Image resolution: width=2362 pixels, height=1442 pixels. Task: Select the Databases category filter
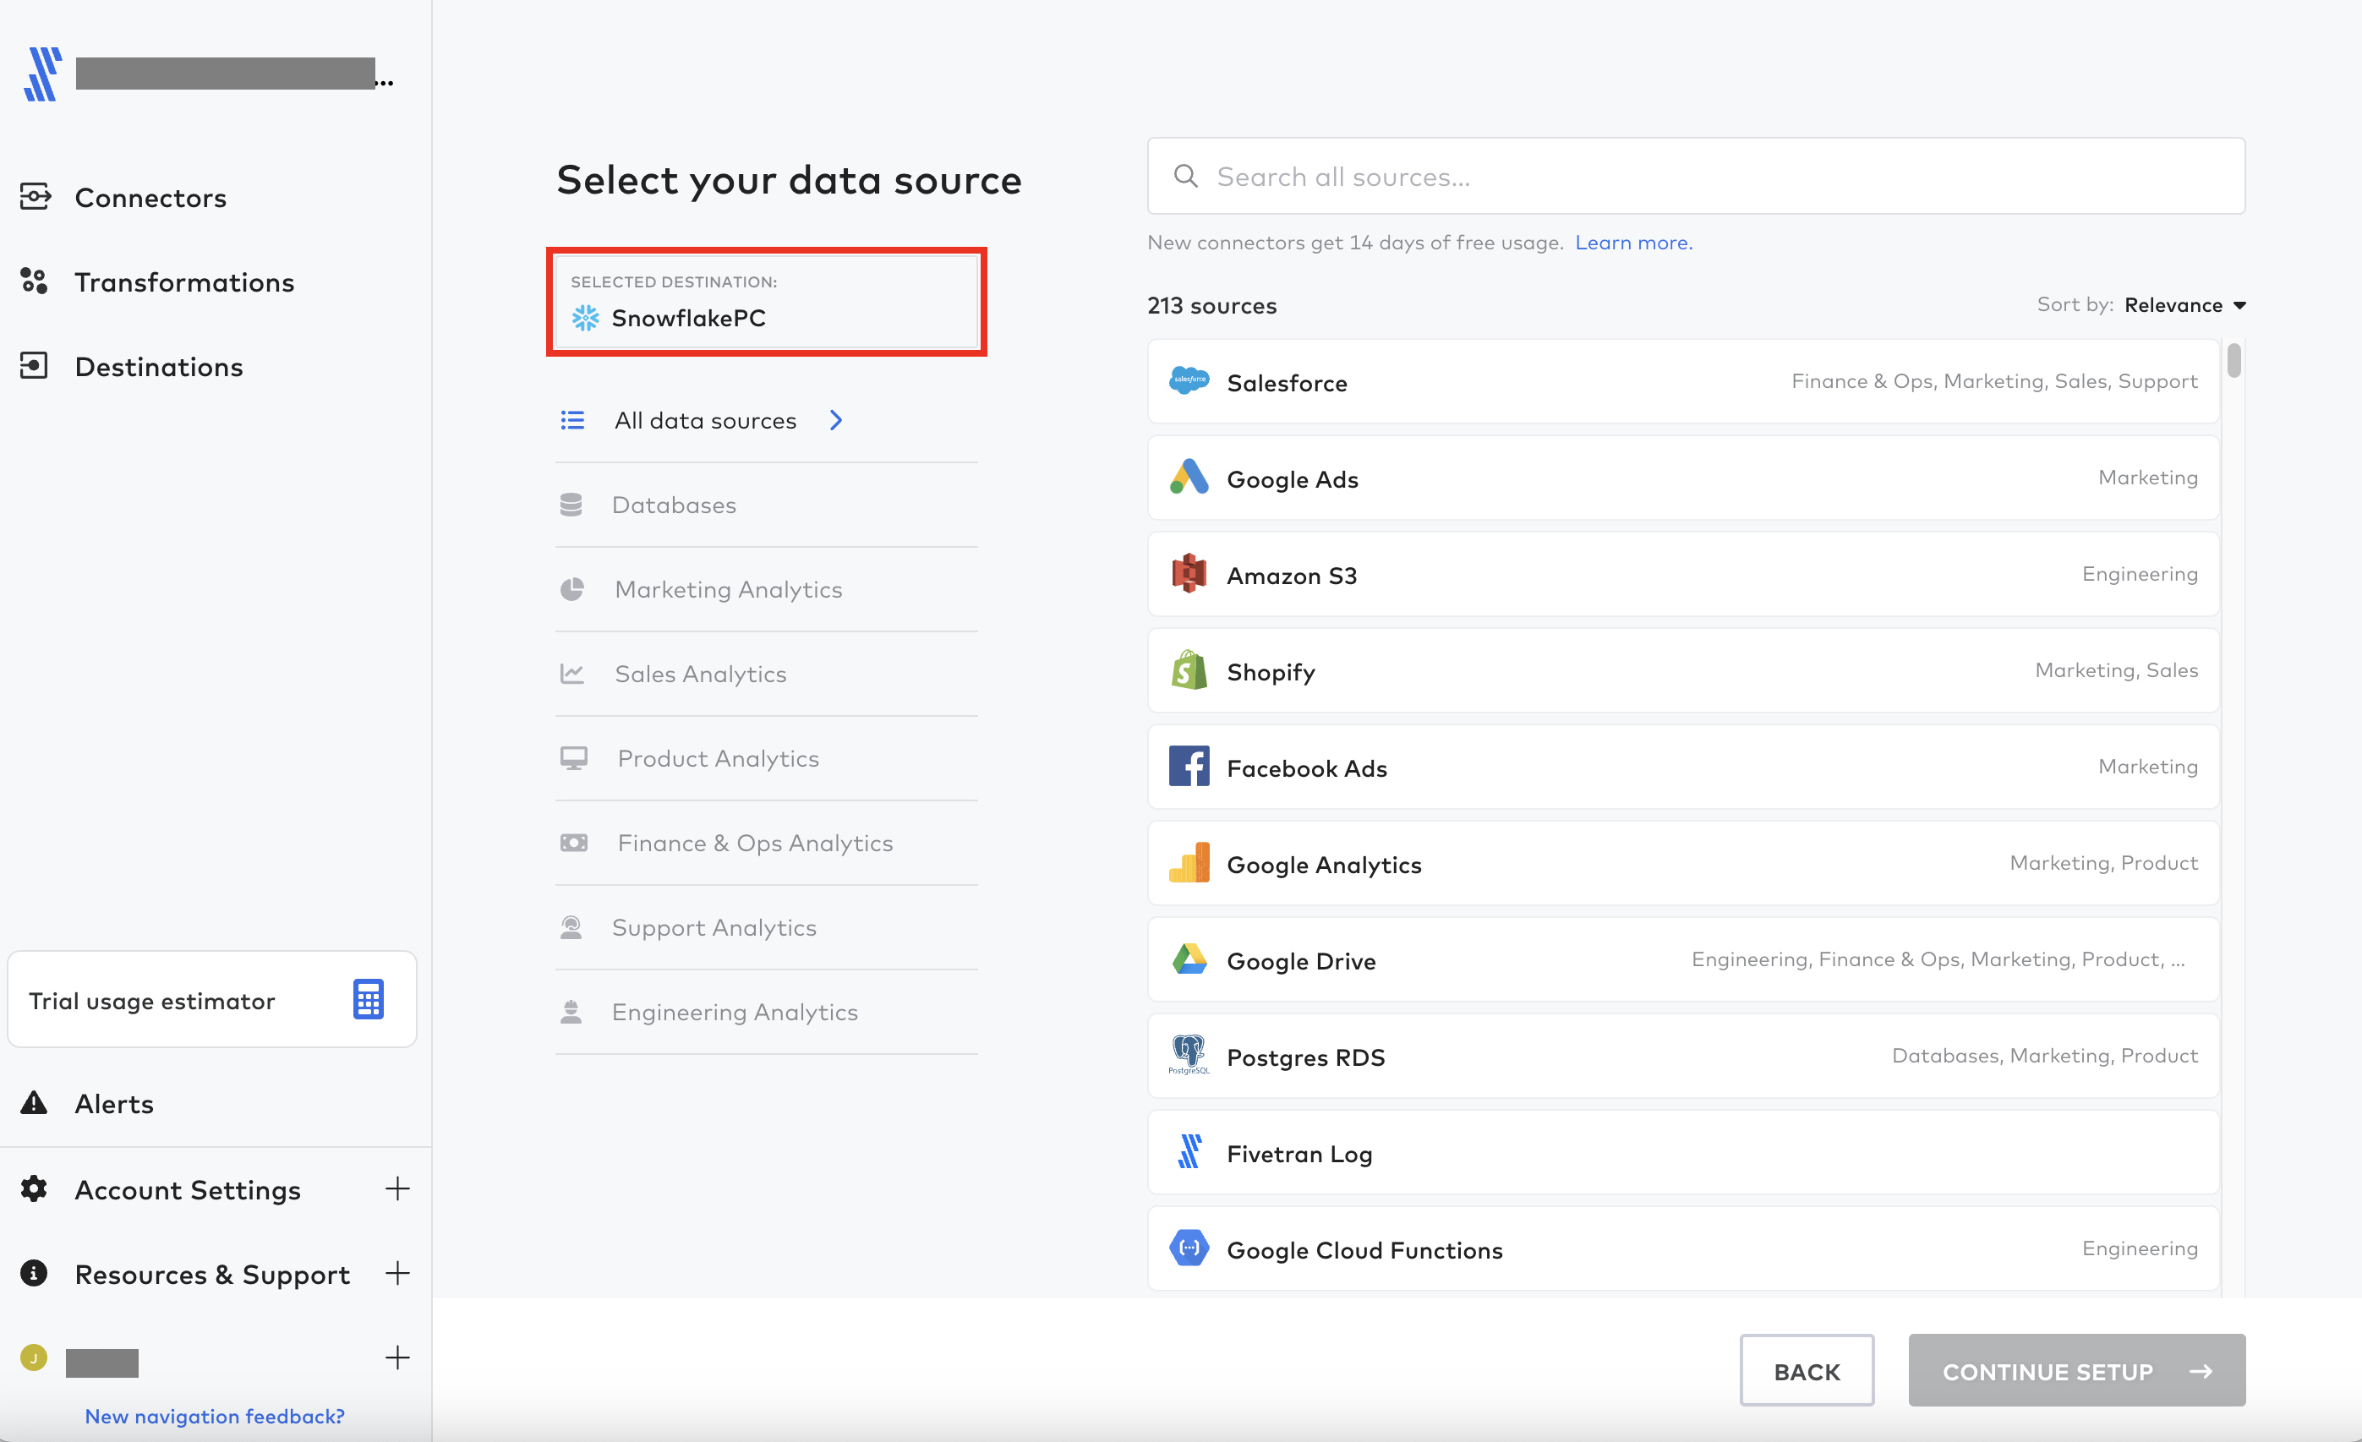[x=766, y=505]
